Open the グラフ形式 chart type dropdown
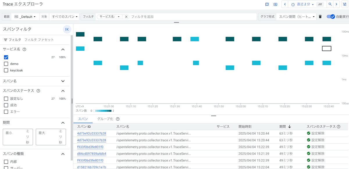Image resolution: width=349 pixels, height=169 pixels. point(296,17)
